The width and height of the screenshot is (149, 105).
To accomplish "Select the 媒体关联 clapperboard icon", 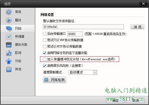I will [x=9, y=45].
